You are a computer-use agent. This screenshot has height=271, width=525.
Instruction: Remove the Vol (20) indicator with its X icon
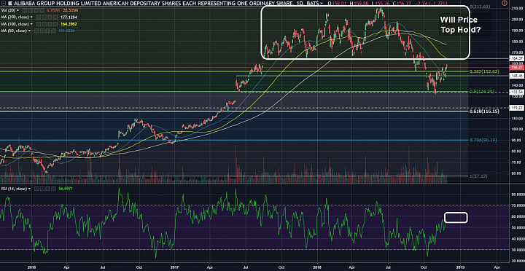tap(42, 10)
